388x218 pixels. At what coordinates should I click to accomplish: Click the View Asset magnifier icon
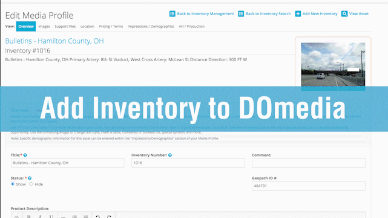click(x=344, y=13)
